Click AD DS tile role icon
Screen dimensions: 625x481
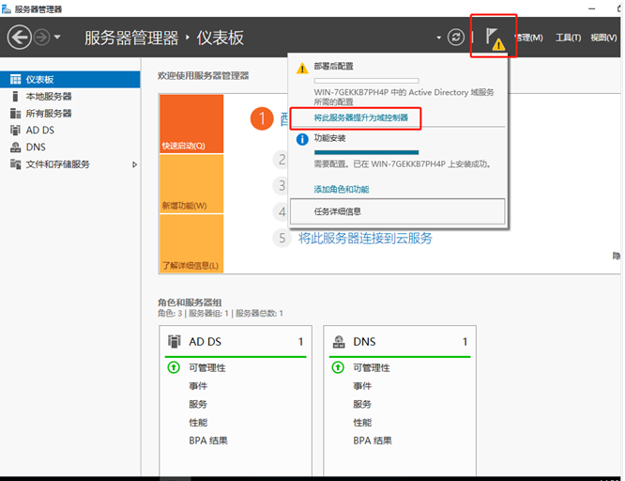click(175, 342)
